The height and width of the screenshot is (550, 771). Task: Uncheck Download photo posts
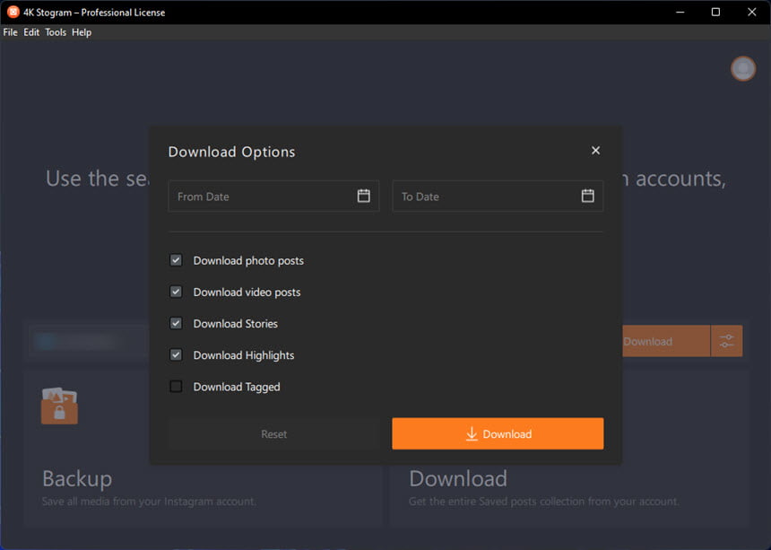pyautogui.click(x=176, y=260)
